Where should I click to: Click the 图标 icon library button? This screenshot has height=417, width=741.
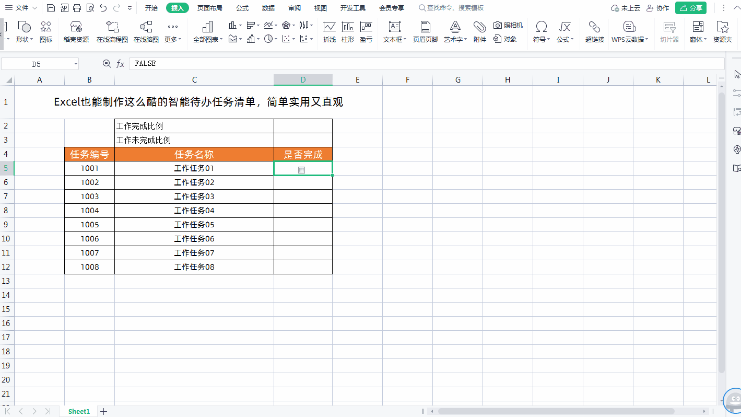click(46, 31)
